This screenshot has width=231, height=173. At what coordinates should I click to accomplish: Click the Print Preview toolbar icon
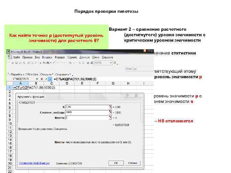click(x=32, y=63)
